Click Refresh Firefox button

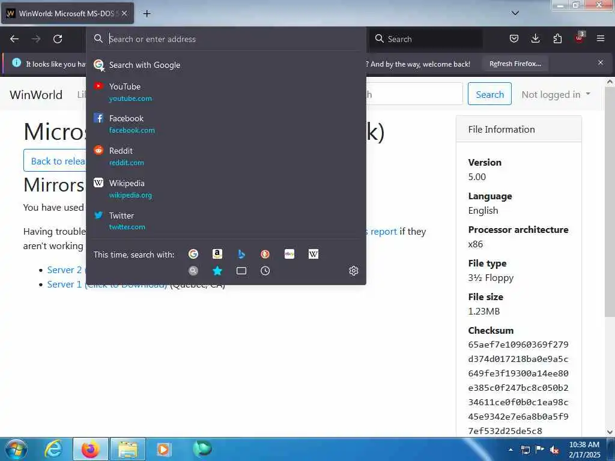coord(515,64)
